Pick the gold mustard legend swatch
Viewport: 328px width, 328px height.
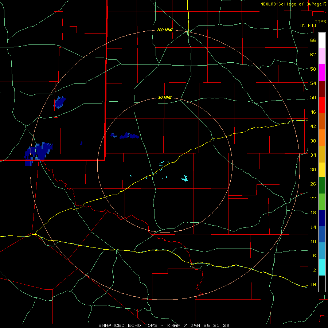(x=322, y=154)
